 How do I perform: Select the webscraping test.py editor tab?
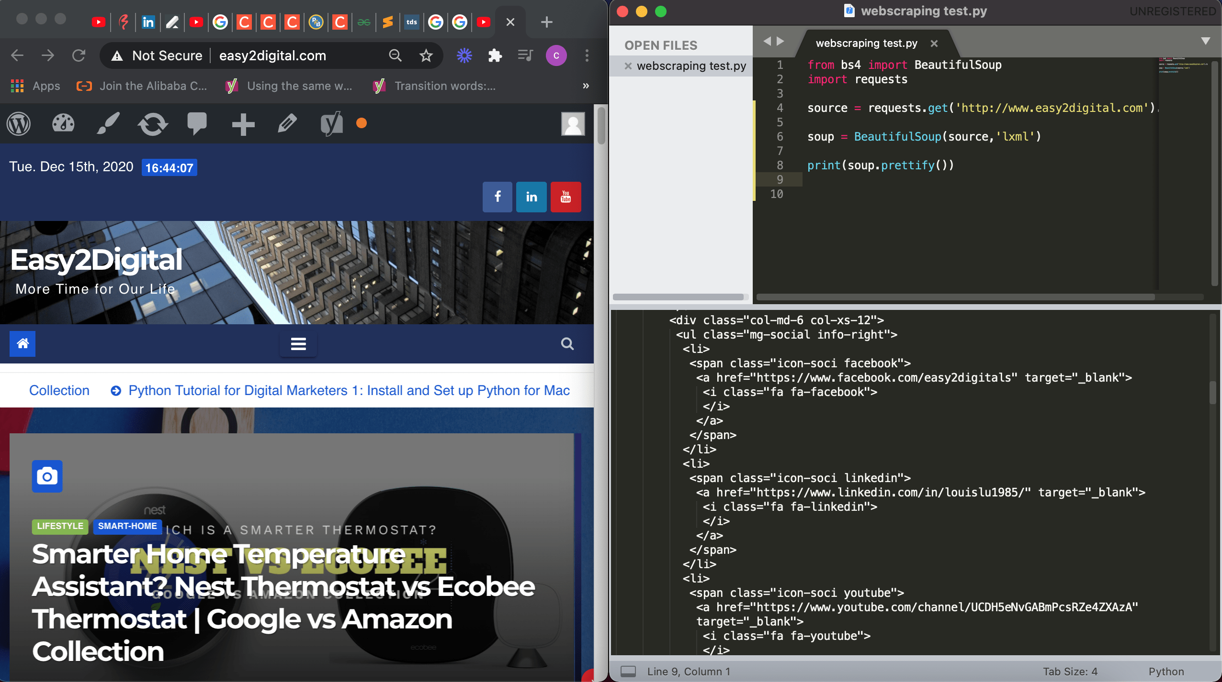coord(866,43)
